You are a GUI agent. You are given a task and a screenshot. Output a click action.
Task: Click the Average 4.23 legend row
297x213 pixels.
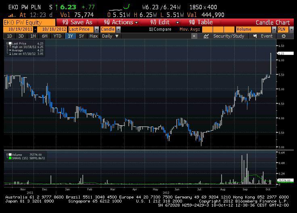(x=26, y=50)
